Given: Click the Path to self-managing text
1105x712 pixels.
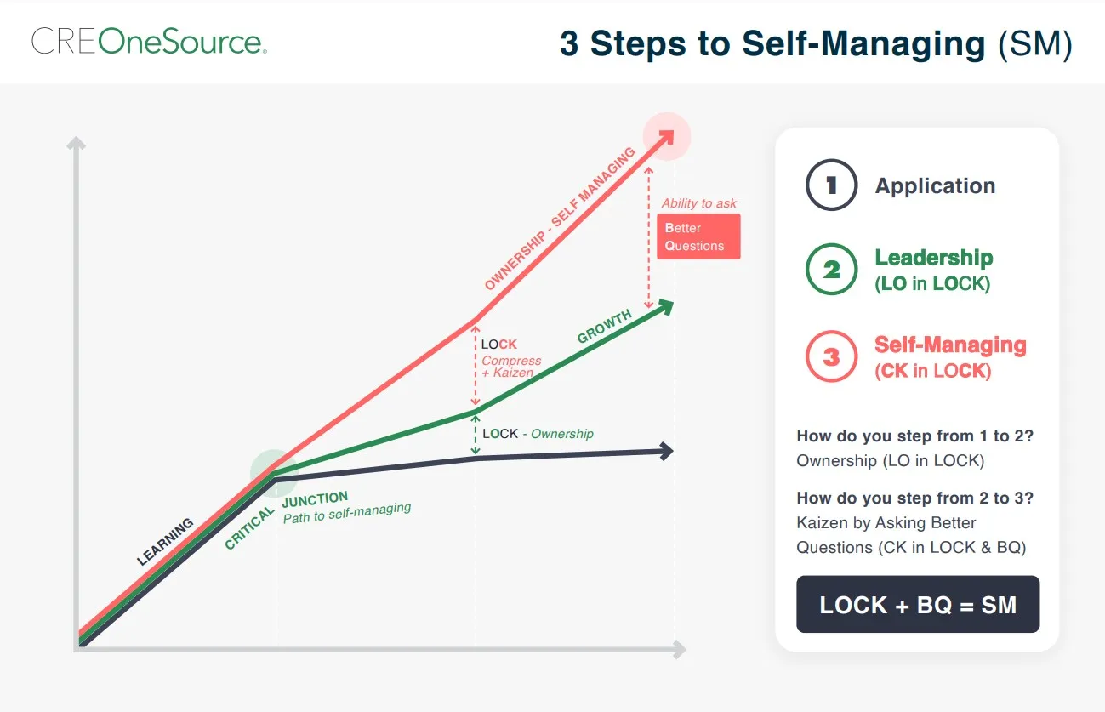Looking at the screenshot, I should click(x=347, y=513).
